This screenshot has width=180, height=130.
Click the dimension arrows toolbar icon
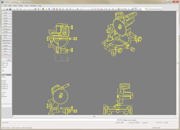pyautogui.click(x=106, y=9)
